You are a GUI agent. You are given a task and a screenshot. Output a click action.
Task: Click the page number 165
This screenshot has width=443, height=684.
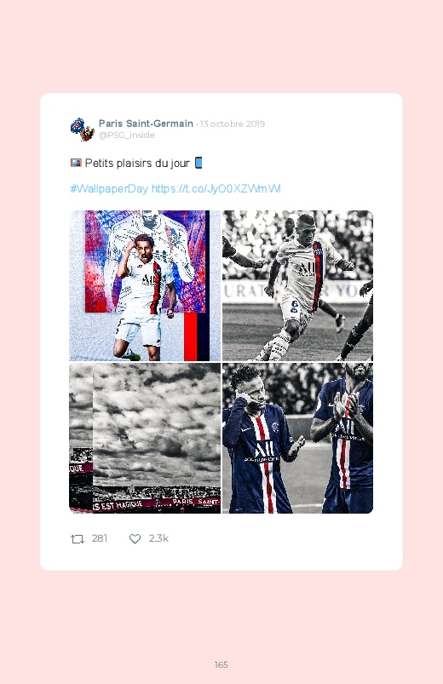tap(221, 664)
